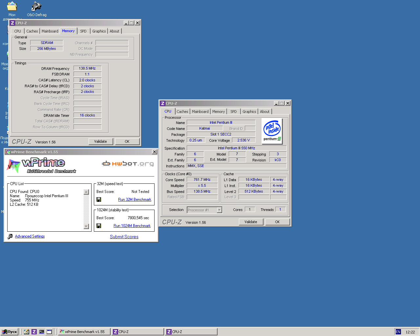The image size is (420, 336).
Task: Click the EN language indicator in the tray
Action: 398,332
